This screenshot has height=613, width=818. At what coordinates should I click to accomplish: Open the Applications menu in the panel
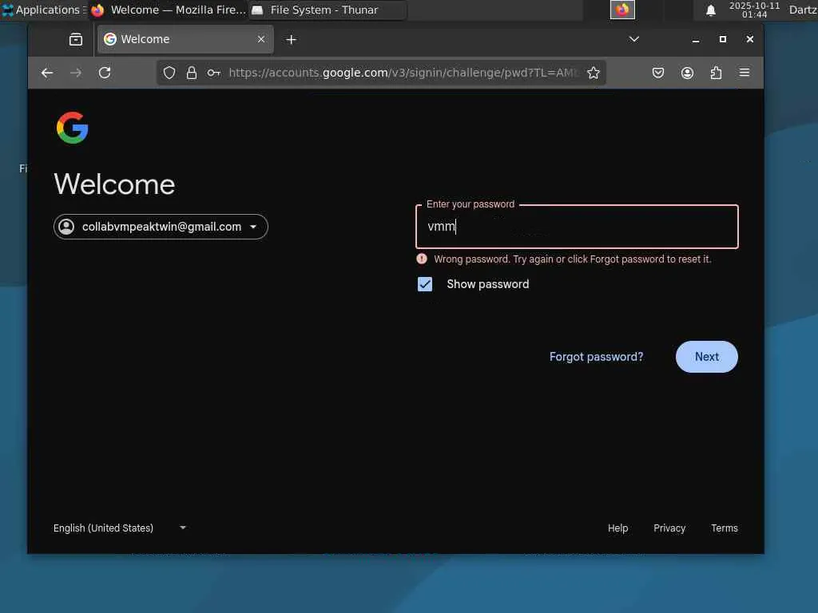pyautogui.click(x=43, y=10)
